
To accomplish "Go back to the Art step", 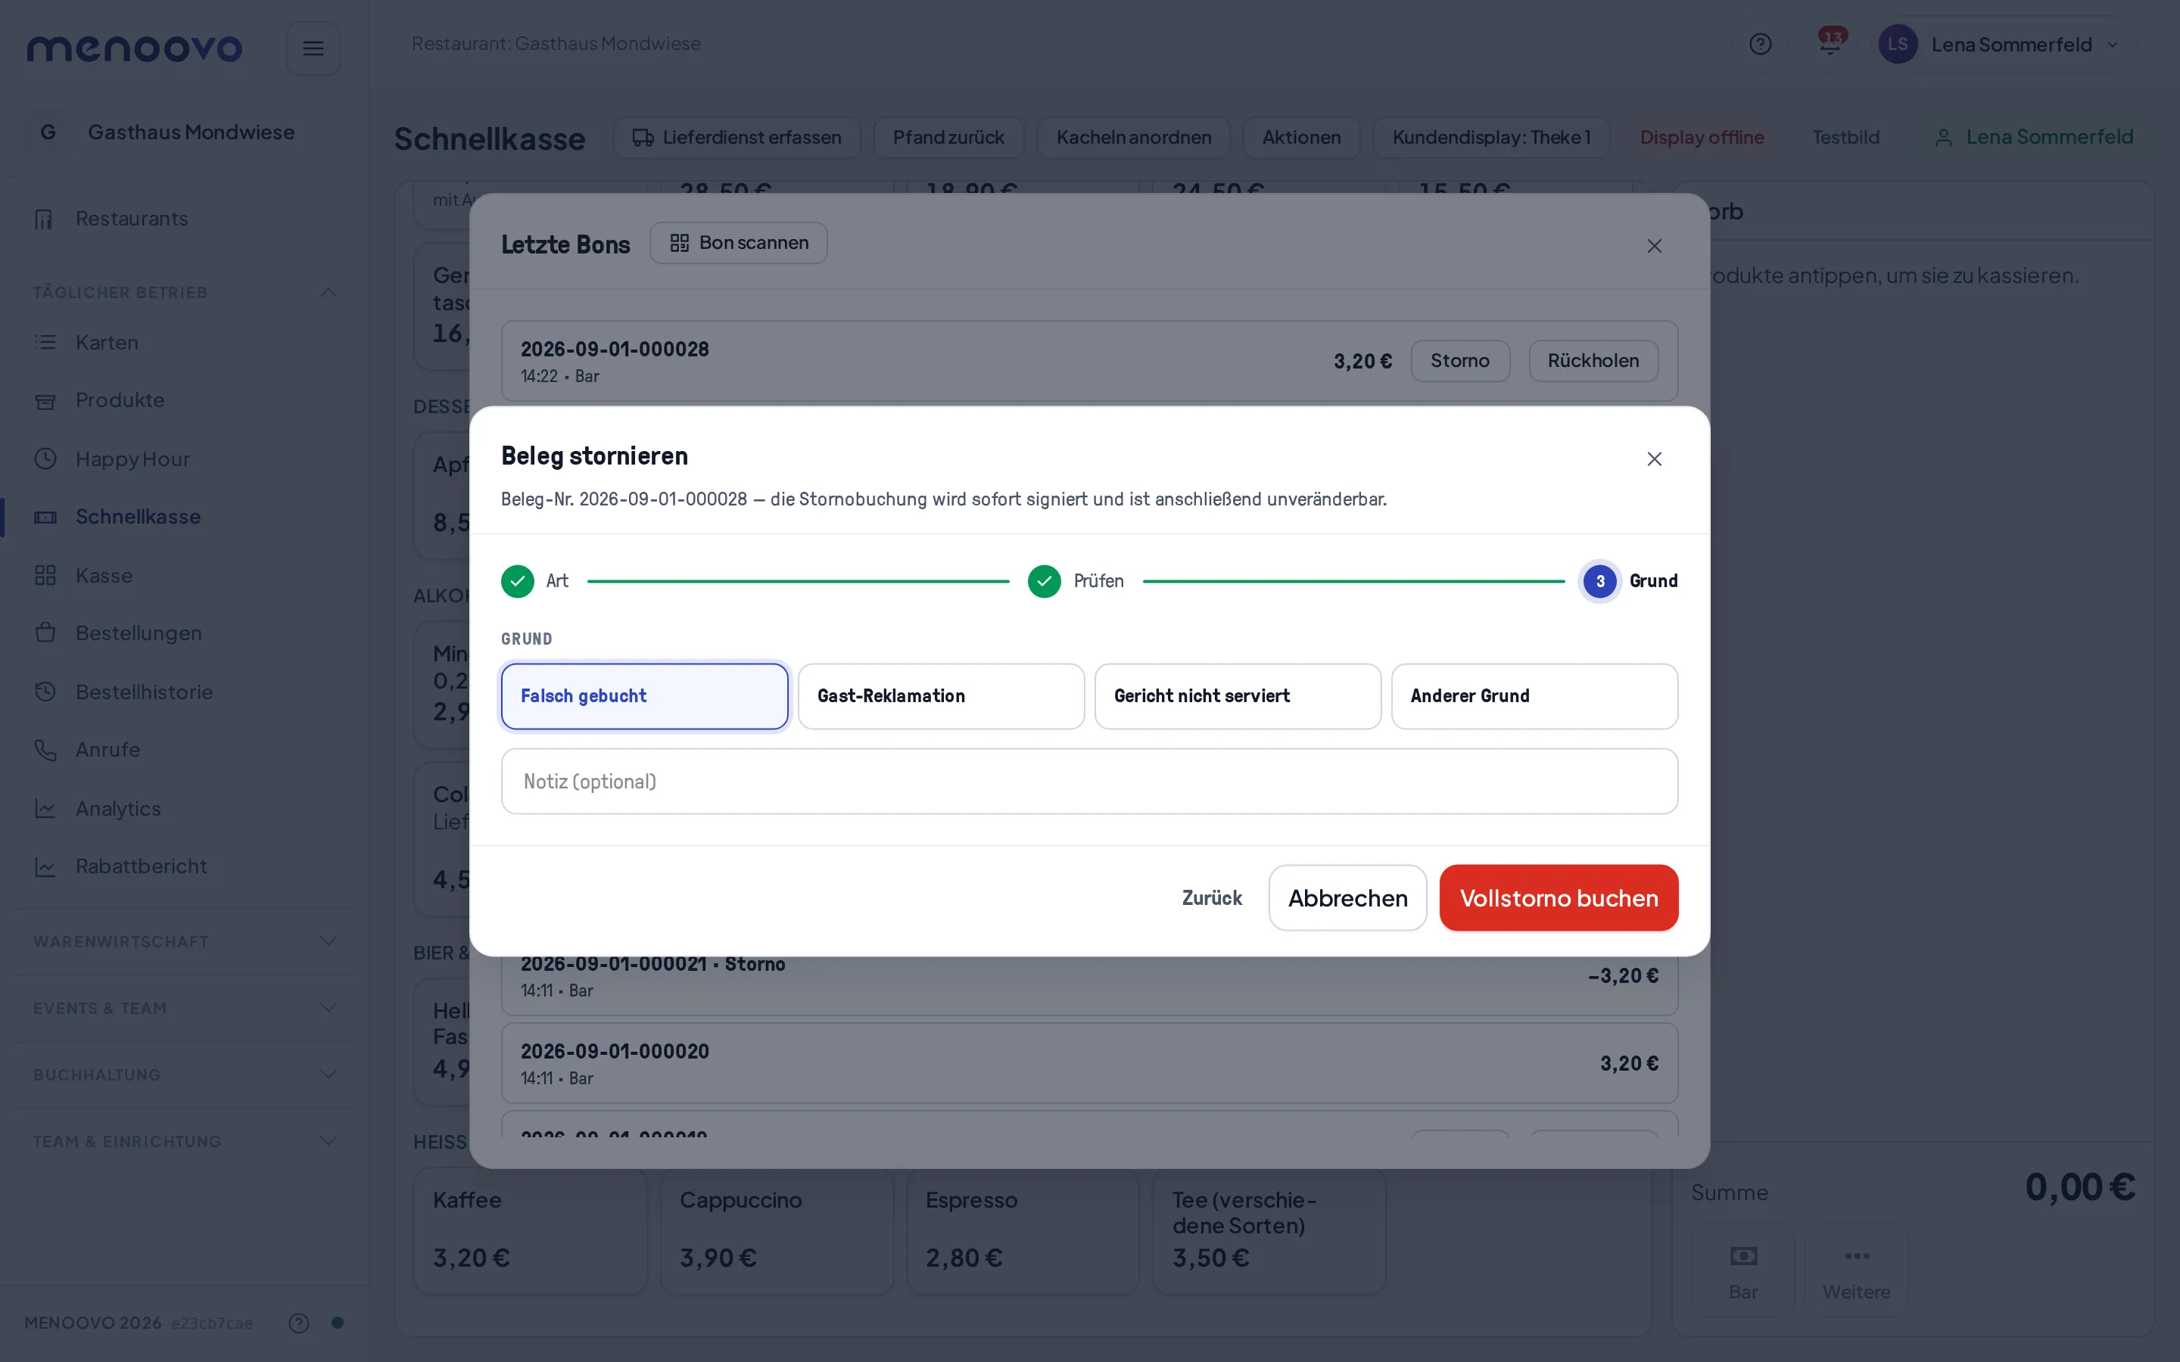I will click(x=535, y=581).
